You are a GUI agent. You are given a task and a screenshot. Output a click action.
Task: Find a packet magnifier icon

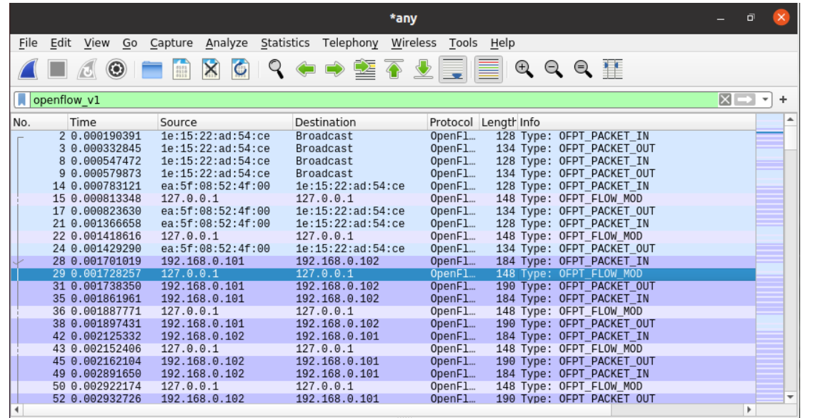pyautogui.click(x=276, y=69)
